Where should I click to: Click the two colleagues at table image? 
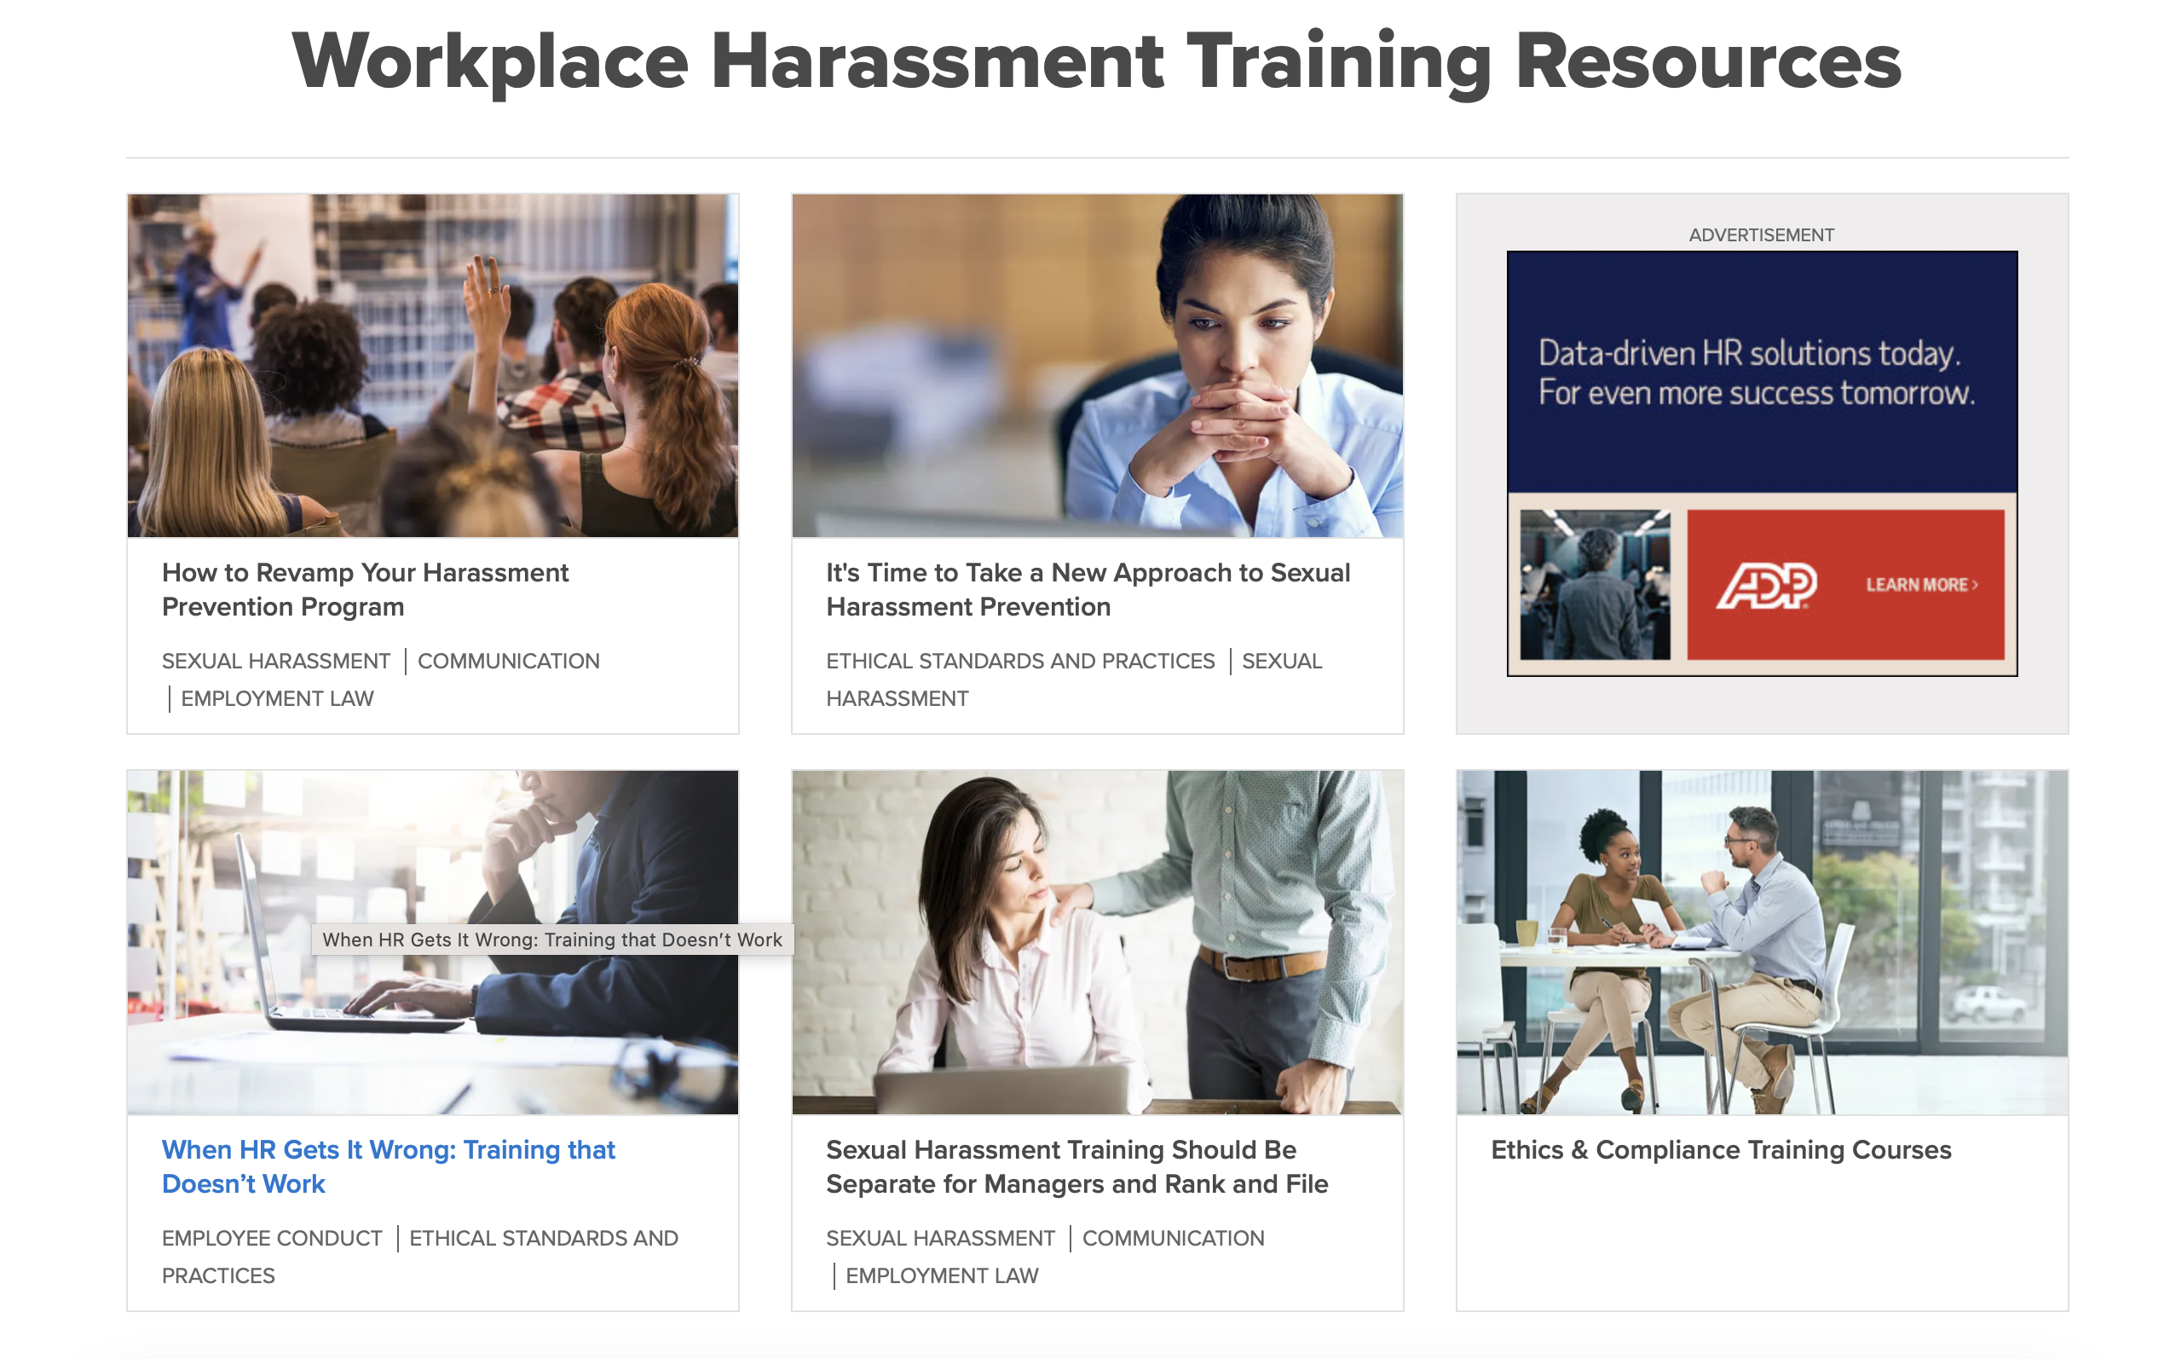pos(1761,942)
